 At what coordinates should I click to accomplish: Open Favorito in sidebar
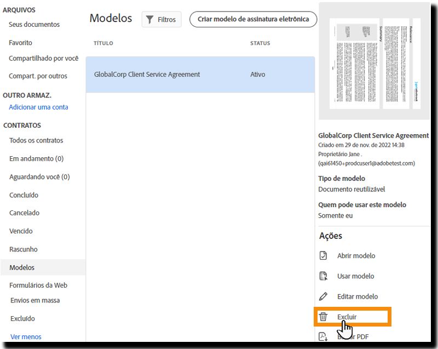point(20,43)
